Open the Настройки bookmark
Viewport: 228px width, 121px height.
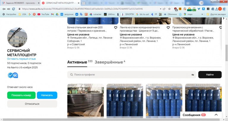point(9,14)
